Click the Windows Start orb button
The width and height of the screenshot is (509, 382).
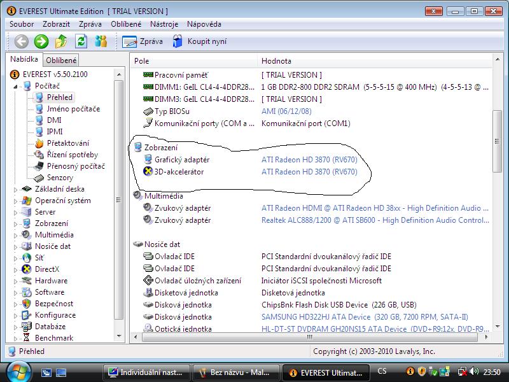click(x=17, y=372)
